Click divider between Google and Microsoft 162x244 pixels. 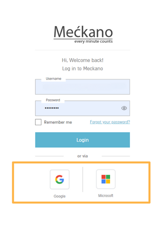(x=83, y=179)
